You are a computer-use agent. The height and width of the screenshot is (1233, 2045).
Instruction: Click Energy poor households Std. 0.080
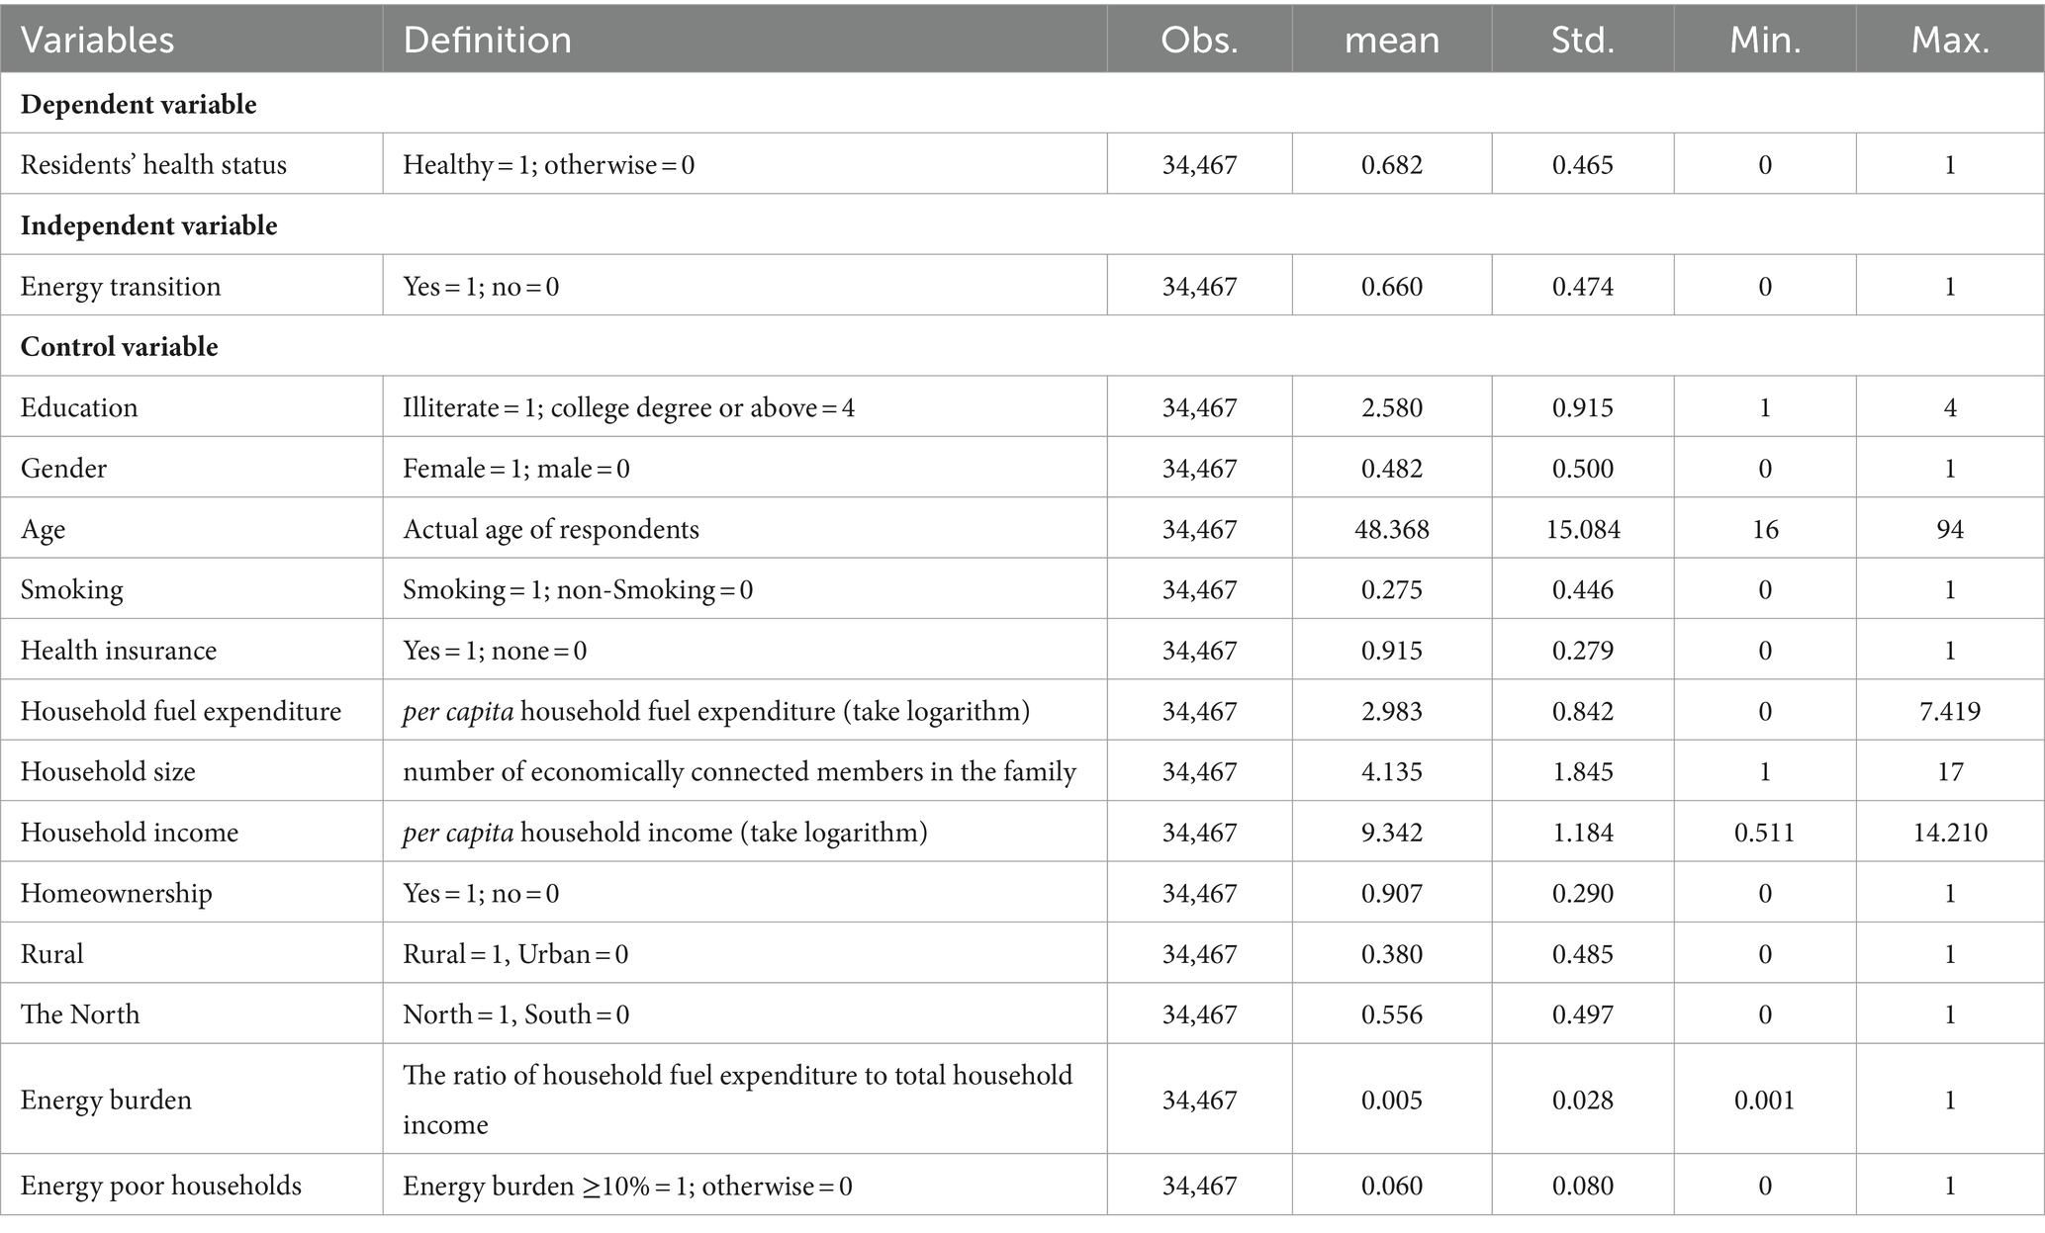tap(1583, 1186)
